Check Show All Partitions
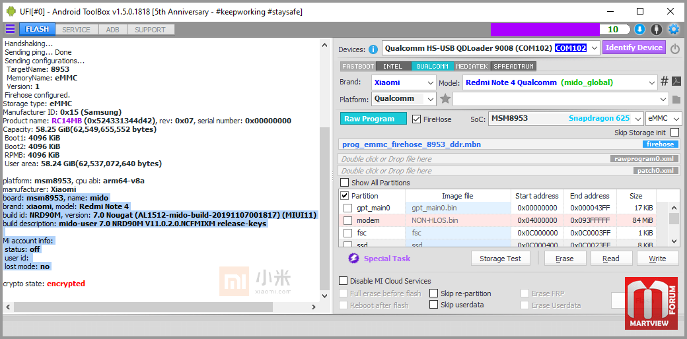687x339 pixels. point(345,183)
